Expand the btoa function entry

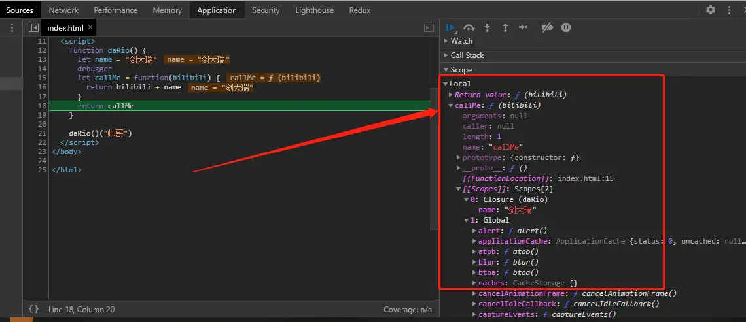coord(474,272)
